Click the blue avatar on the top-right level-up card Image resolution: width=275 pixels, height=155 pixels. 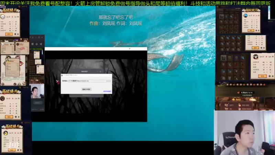(245, 15)
